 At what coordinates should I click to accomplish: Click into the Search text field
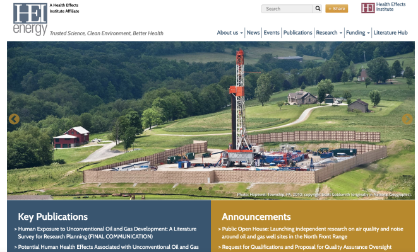(287, 9)
